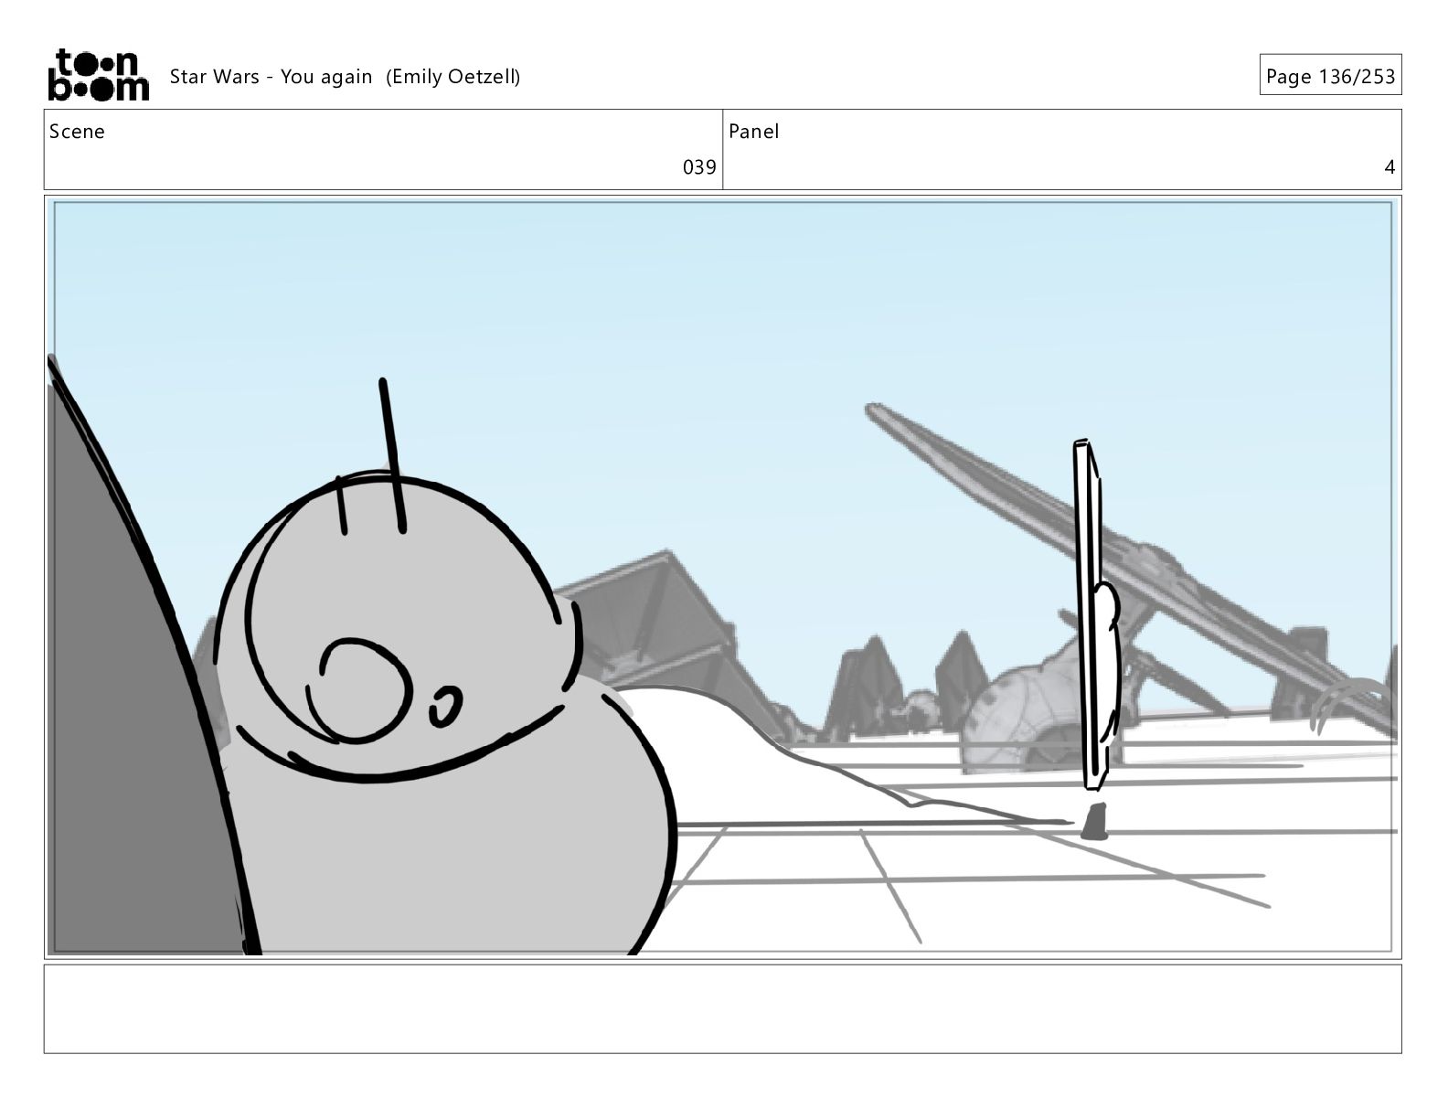Click the storyboard panel drawing

722,578
